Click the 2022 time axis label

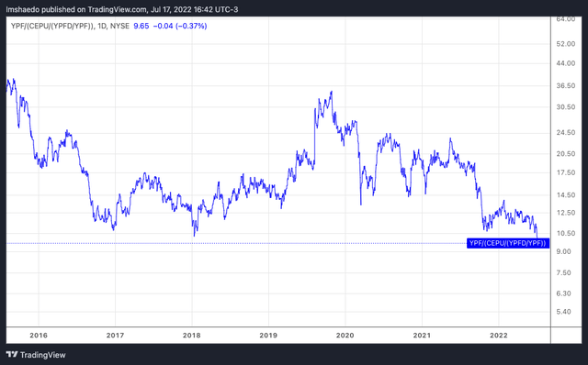499,336
